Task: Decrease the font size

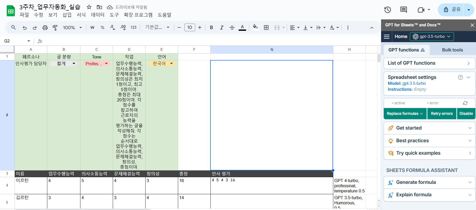Action: coord(179,27)
